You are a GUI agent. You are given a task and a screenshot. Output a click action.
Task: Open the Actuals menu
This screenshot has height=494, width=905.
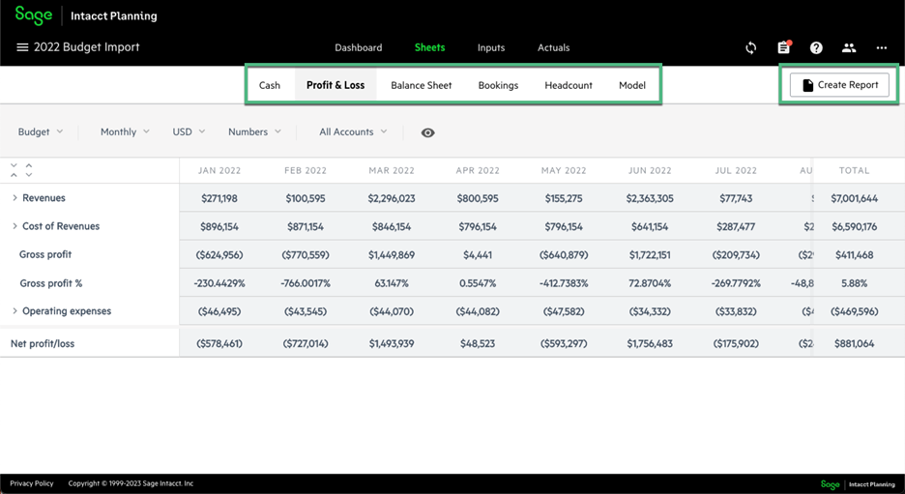point(553,48)
